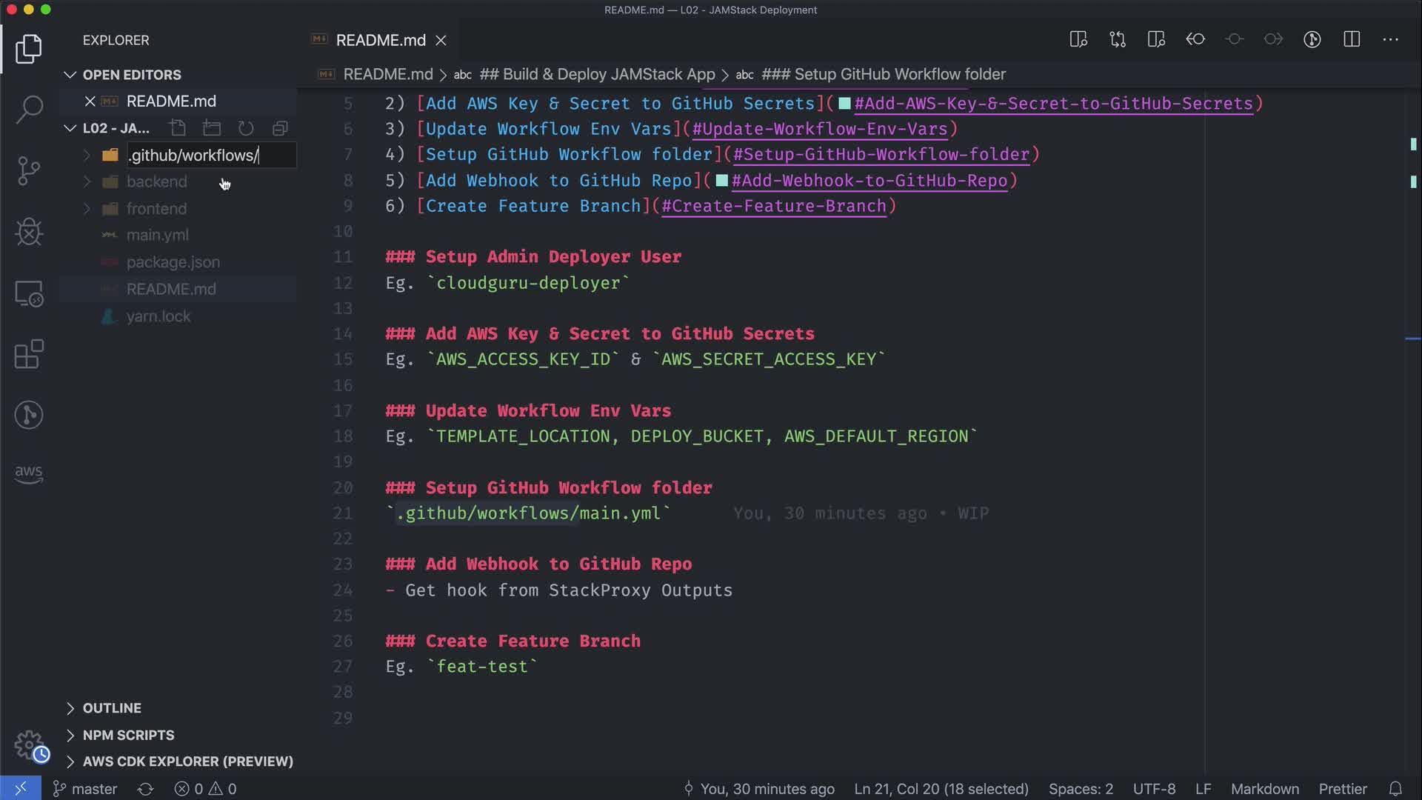Split the editor right
This screenshot has height=800, width=1422.
1352,40
